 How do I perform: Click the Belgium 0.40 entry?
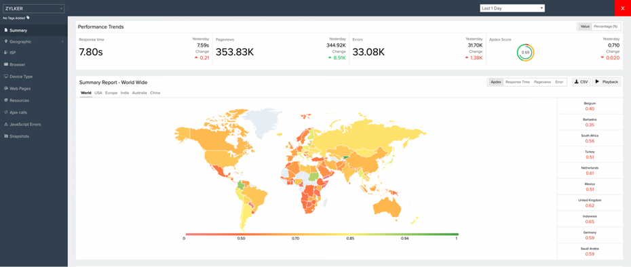[590, 106]
